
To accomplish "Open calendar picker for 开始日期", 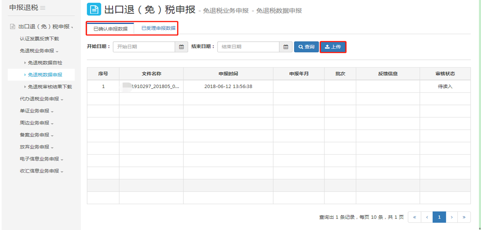I will [x=181, y=47].
